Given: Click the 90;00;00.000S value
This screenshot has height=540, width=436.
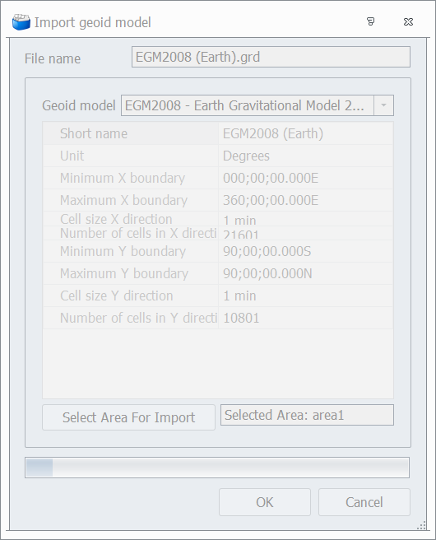Looking at the screenshot, I should 267,251.
